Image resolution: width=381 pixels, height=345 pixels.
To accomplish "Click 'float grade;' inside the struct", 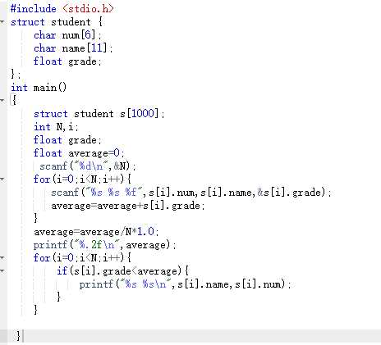I will [67, 61].
